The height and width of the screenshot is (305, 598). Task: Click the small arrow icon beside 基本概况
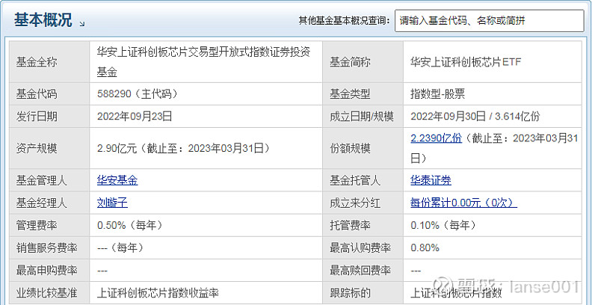click(82, 24)
